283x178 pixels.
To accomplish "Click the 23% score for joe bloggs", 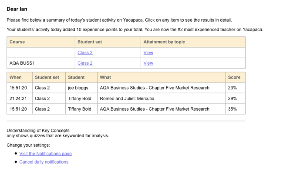I will pyautogui.click(x=232, y=88).
